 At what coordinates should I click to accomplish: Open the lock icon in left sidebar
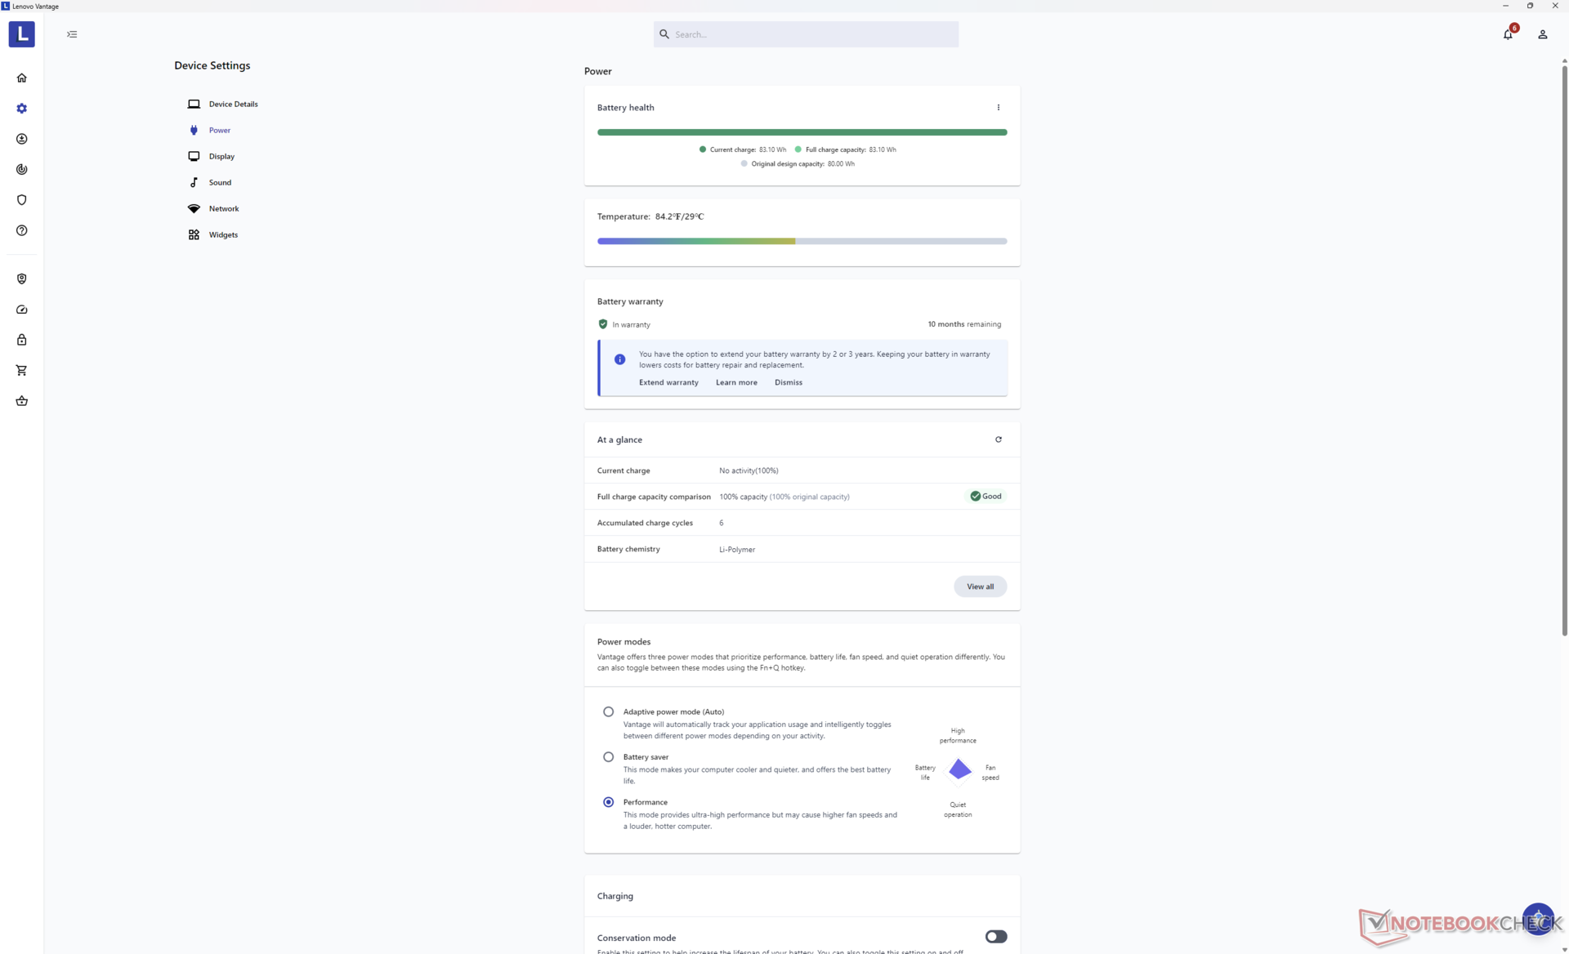[x=22, y=340]
